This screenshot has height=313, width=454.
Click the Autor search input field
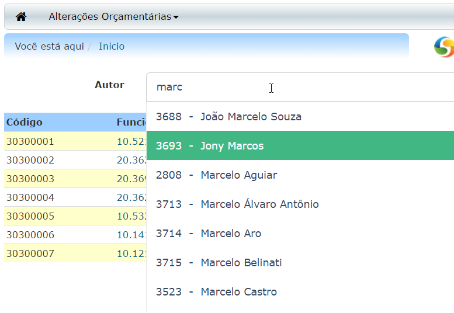click(298, 87)
